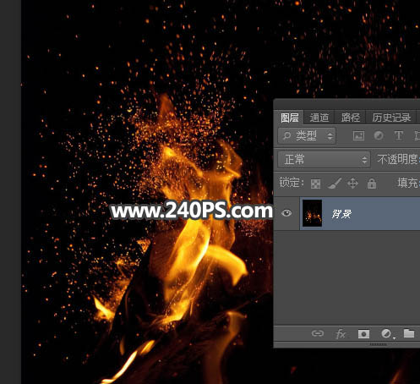Toggle lock image pixels brush icon
The height and width of the screenshot is (384, 420).
(x=335, y=184)
